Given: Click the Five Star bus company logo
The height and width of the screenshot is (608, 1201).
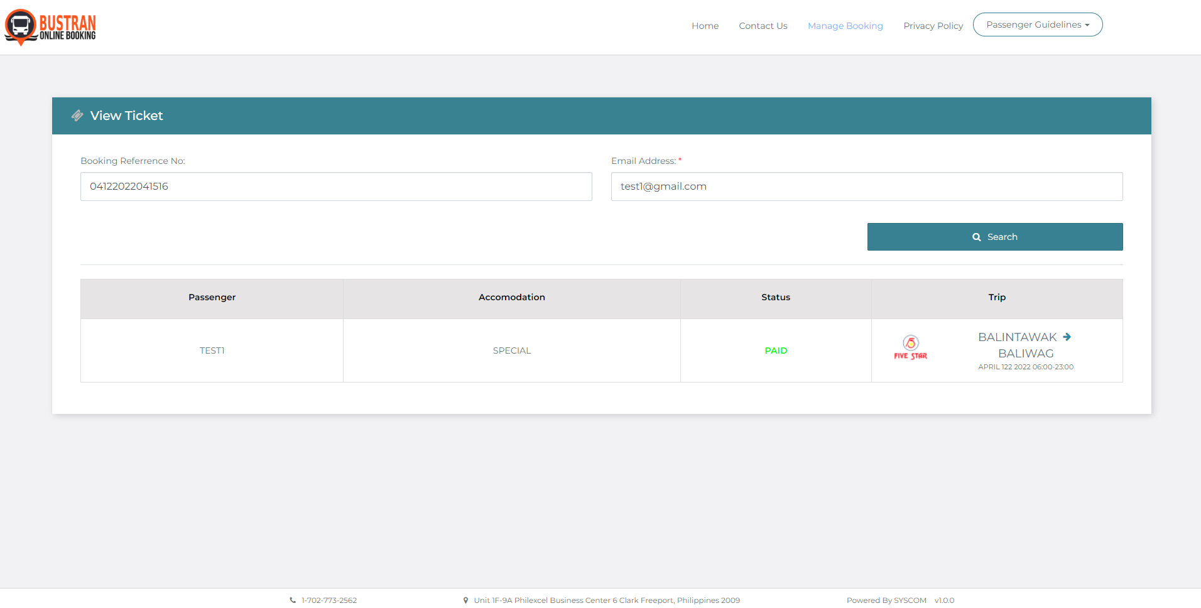Looking at the screenshot, I should [910, 347].
